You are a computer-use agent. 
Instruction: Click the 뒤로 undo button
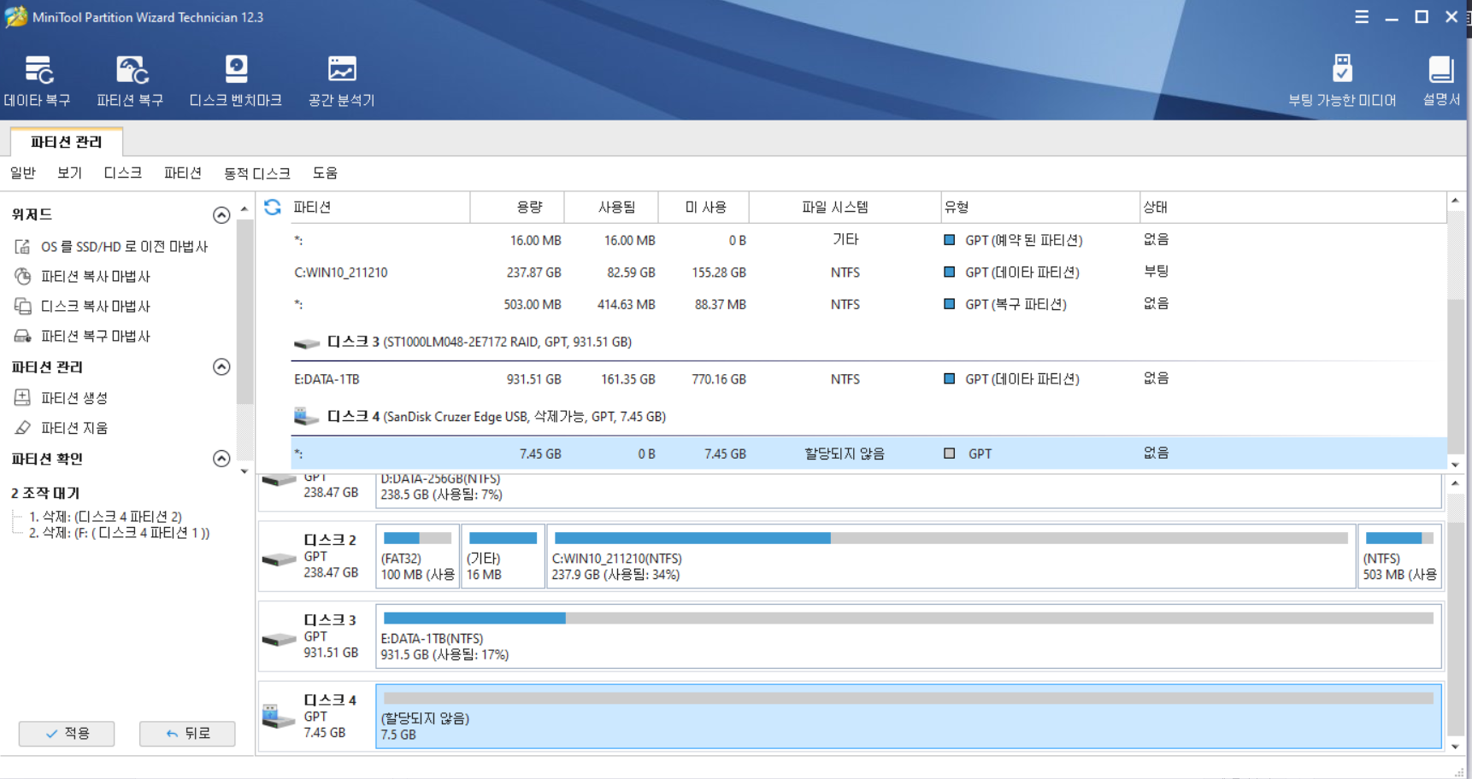187,734
